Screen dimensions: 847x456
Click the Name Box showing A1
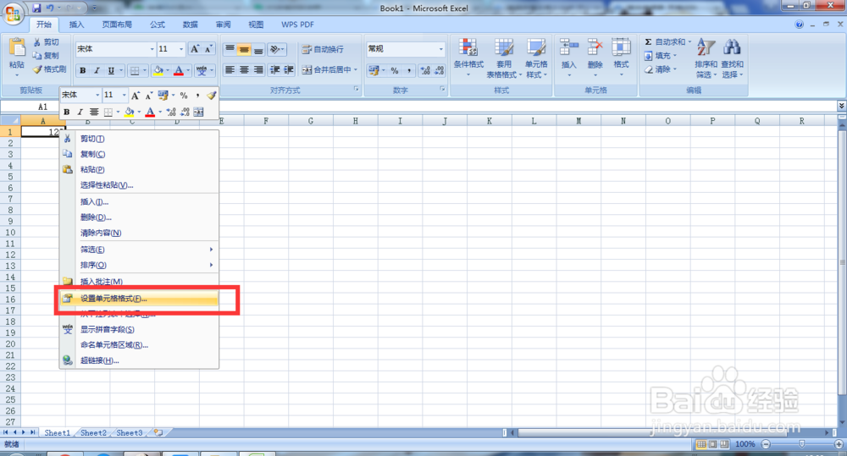42,107
